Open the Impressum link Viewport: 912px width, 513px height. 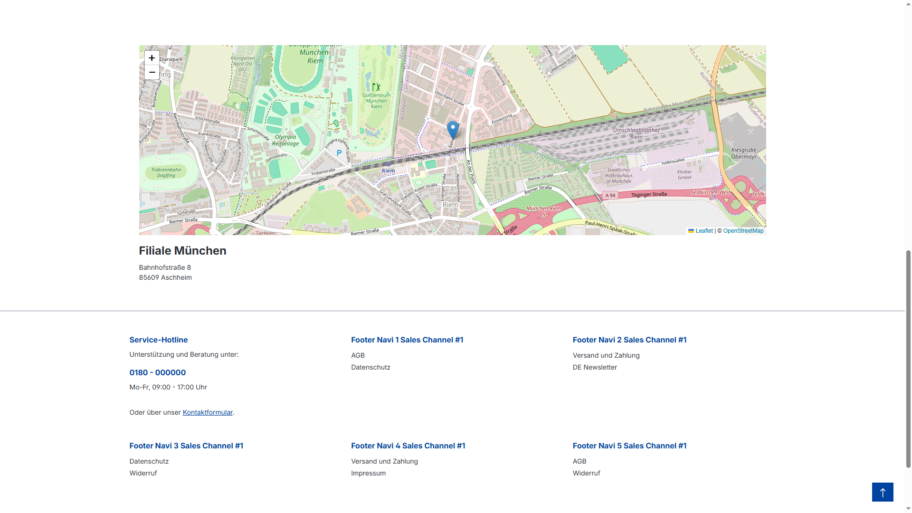(x=368, y=473)
